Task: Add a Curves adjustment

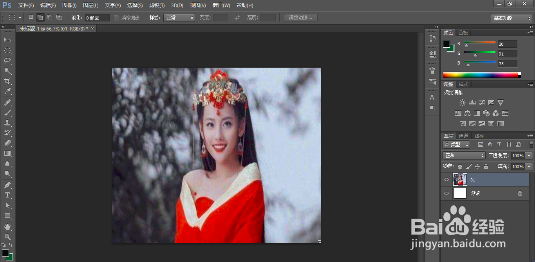Action: pyautogui.click(x=481, y=103)
